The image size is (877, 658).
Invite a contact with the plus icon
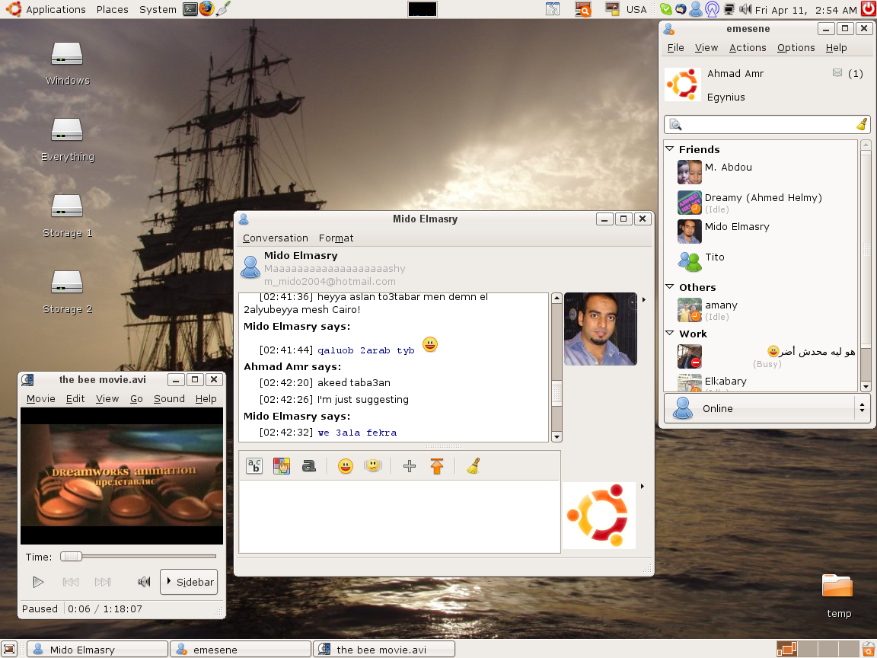[410, 466]
